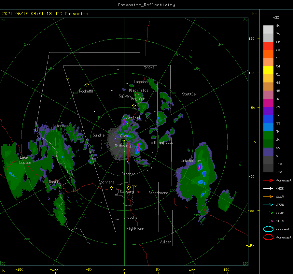Click the Okotoks label
Image resolution: width=293 pixels, height=274 pixels.
click(130, 217)
